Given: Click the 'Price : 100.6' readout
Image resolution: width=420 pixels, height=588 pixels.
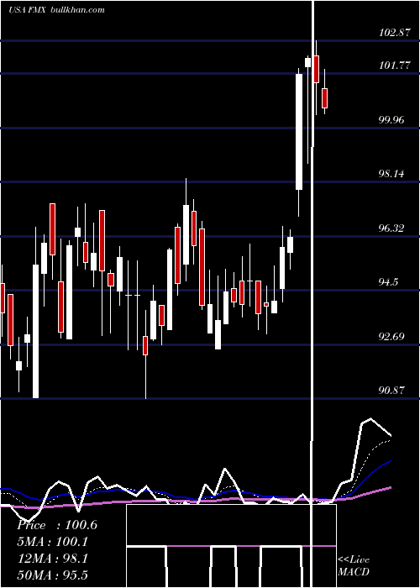Looking at the screenshot, I should (x=57, y=525).
